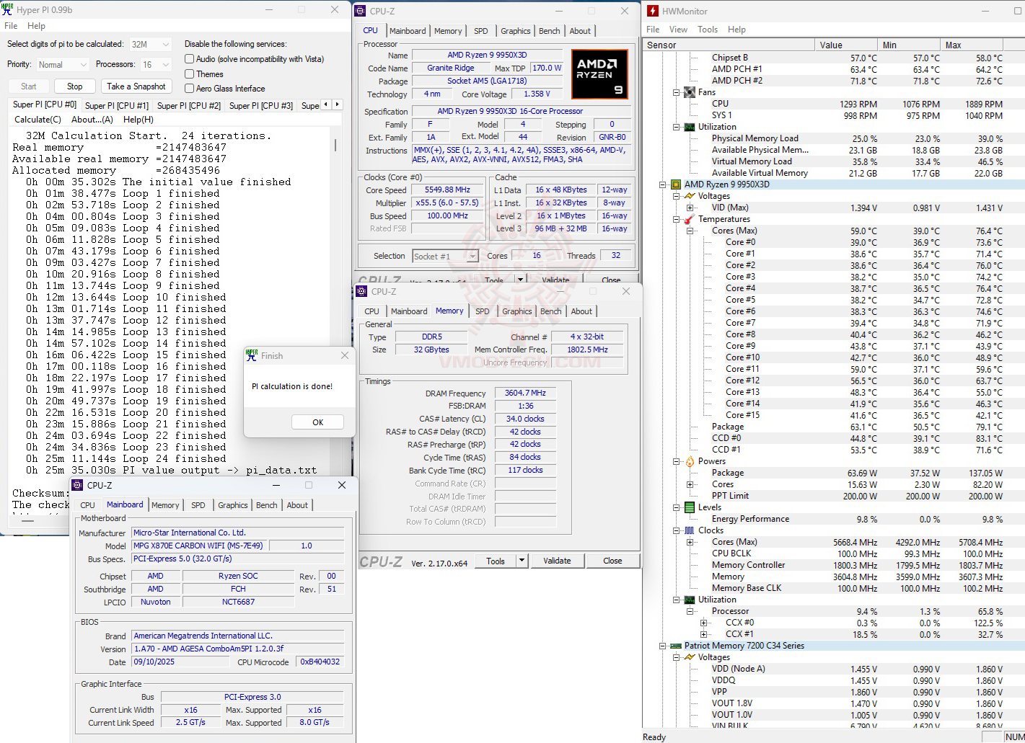Click the AMD Ryzen 9 logo image
Viewport: 1025px width, 743px height.
599,74
